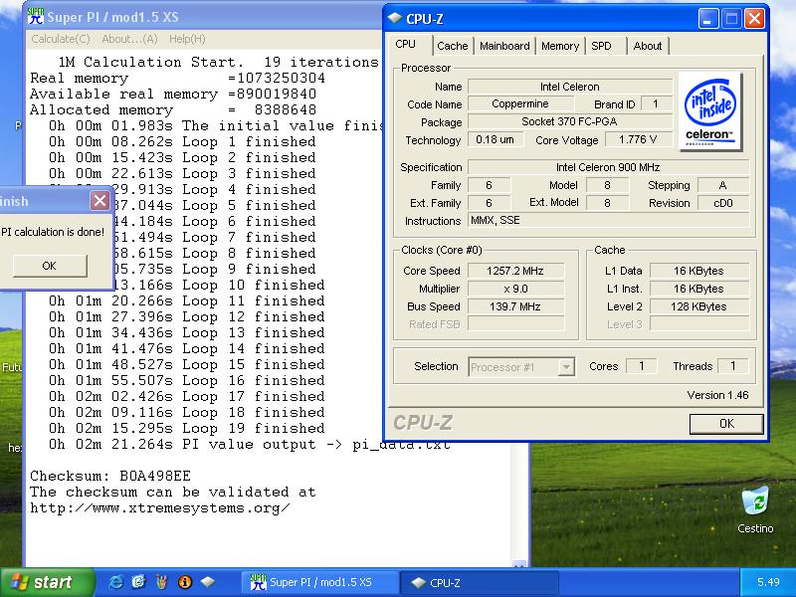Click the CPU-Z title bar diamond icon
This screenshot has width=796, height=597.
tap(394, 18)
